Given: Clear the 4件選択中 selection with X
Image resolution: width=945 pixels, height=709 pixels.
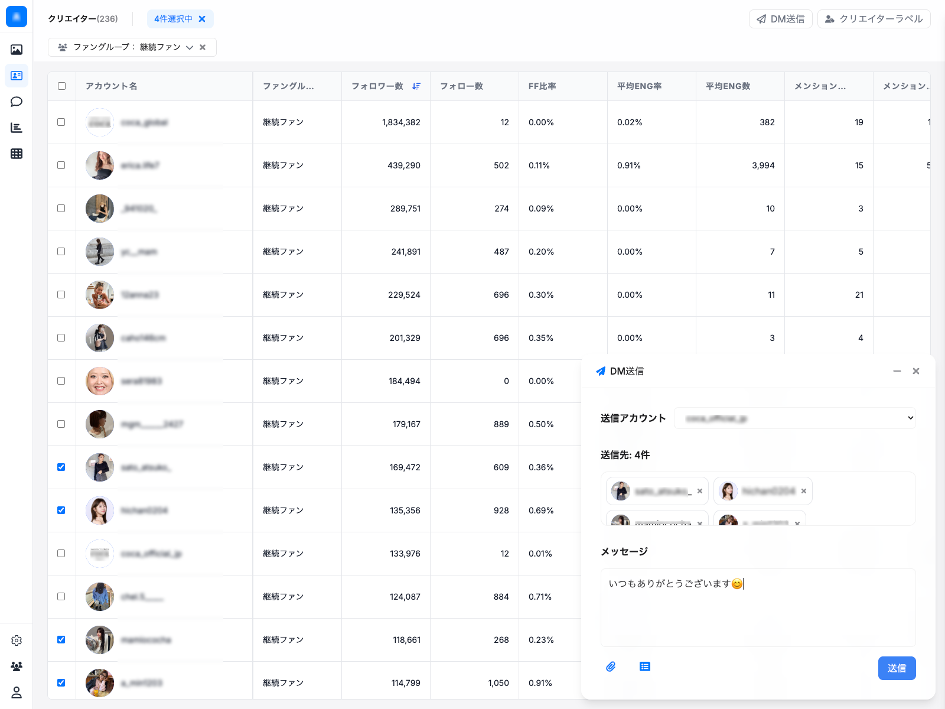Looking at the screenshot, I should pyautogui.click(x=202, y=19).
